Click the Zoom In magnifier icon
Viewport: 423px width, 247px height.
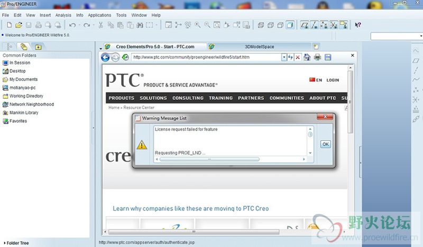(197, 25)
